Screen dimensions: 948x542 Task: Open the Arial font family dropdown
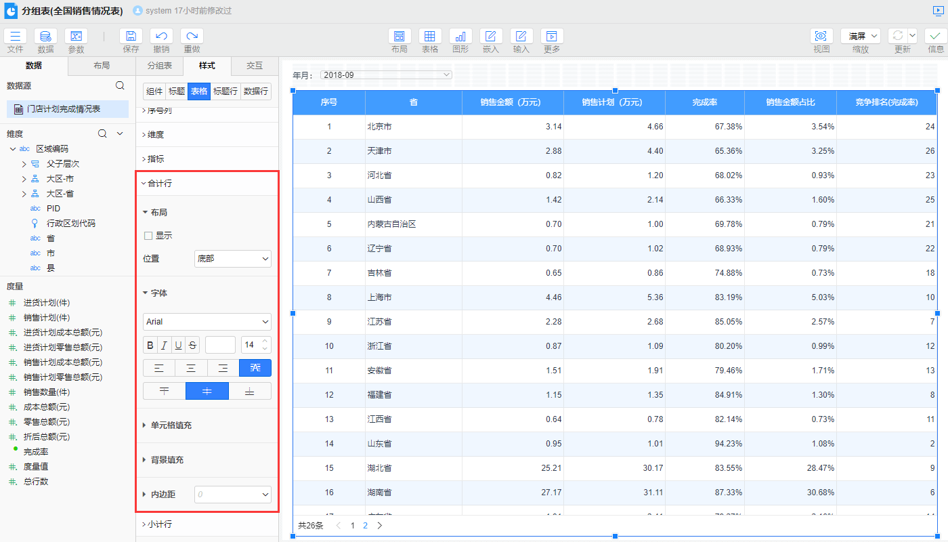207,322
